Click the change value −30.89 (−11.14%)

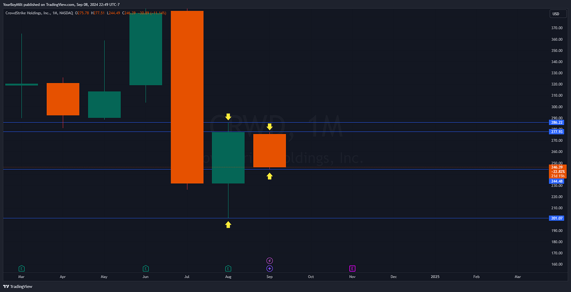pos(151,13)
